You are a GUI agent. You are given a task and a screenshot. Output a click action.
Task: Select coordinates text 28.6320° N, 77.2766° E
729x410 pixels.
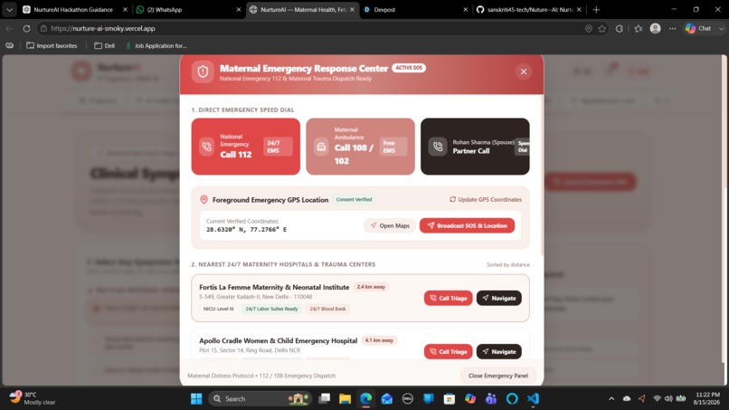pos(246,229)
